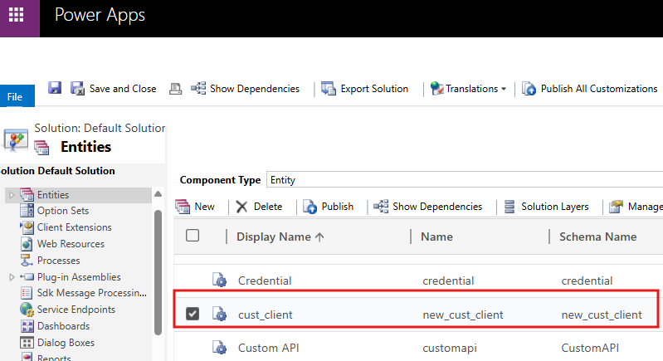Click the Translations globe icon

tap(436, 88)
